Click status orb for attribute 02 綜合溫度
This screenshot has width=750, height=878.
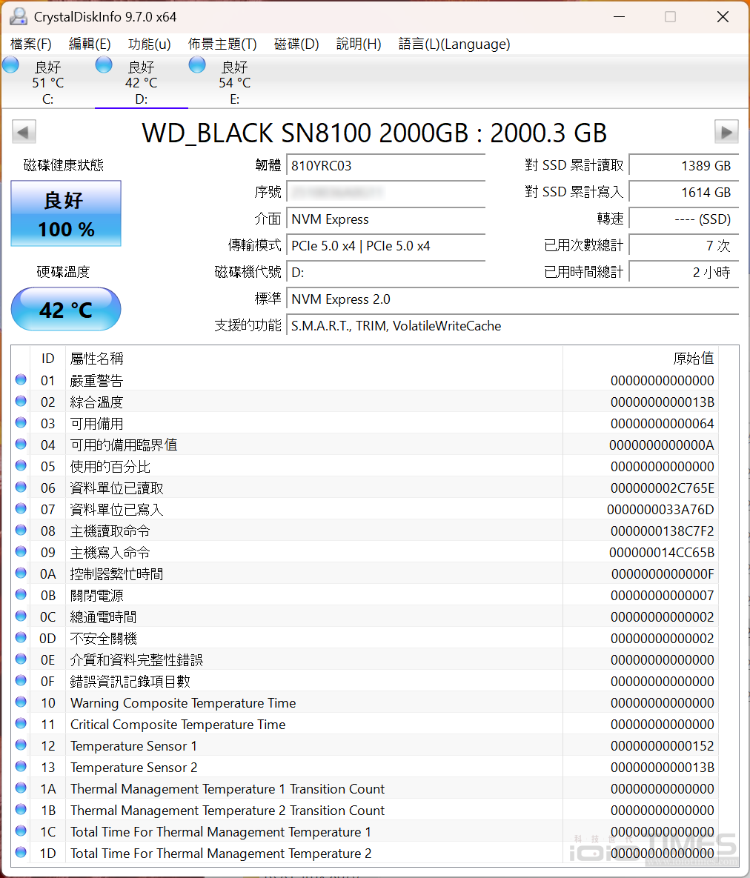coord(21,401)
